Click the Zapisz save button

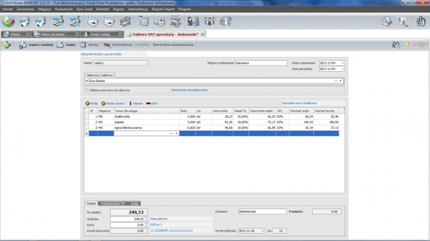[66, 45]
